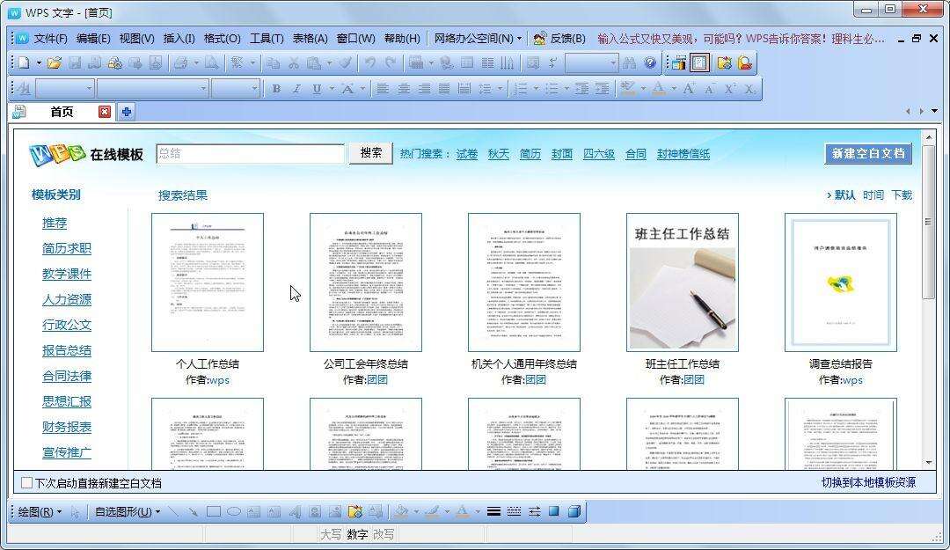The width and height of the screenshot is (950, 550).
Task: Open a file with the folder icon
Action: (55, 62)
